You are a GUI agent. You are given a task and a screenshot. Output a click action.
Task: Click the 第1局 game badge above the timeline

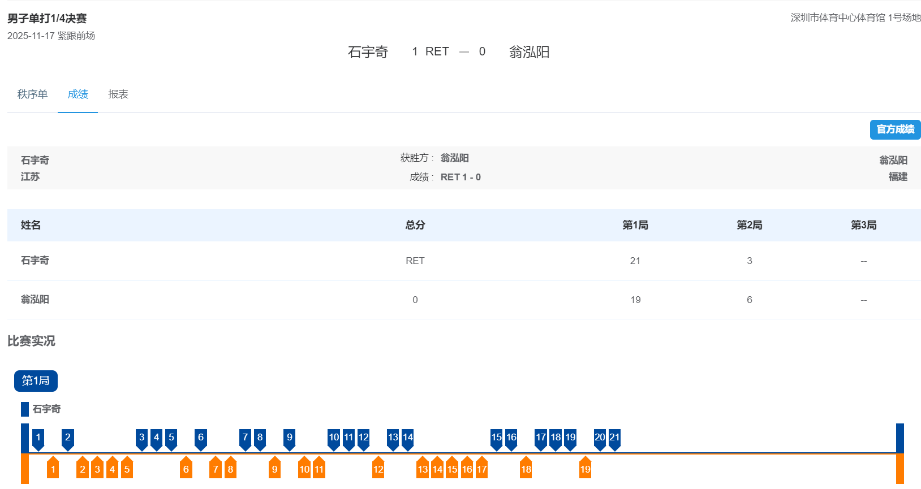36,380
